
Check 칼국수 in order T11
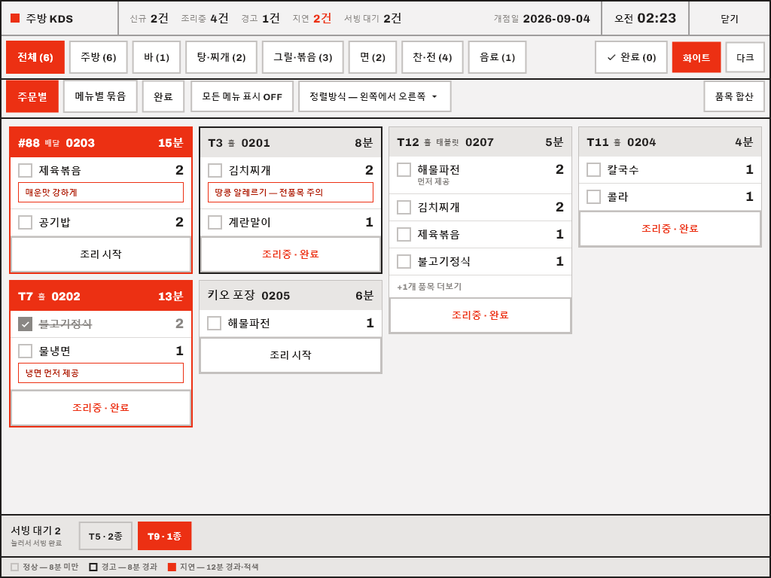tap(593, 169)
